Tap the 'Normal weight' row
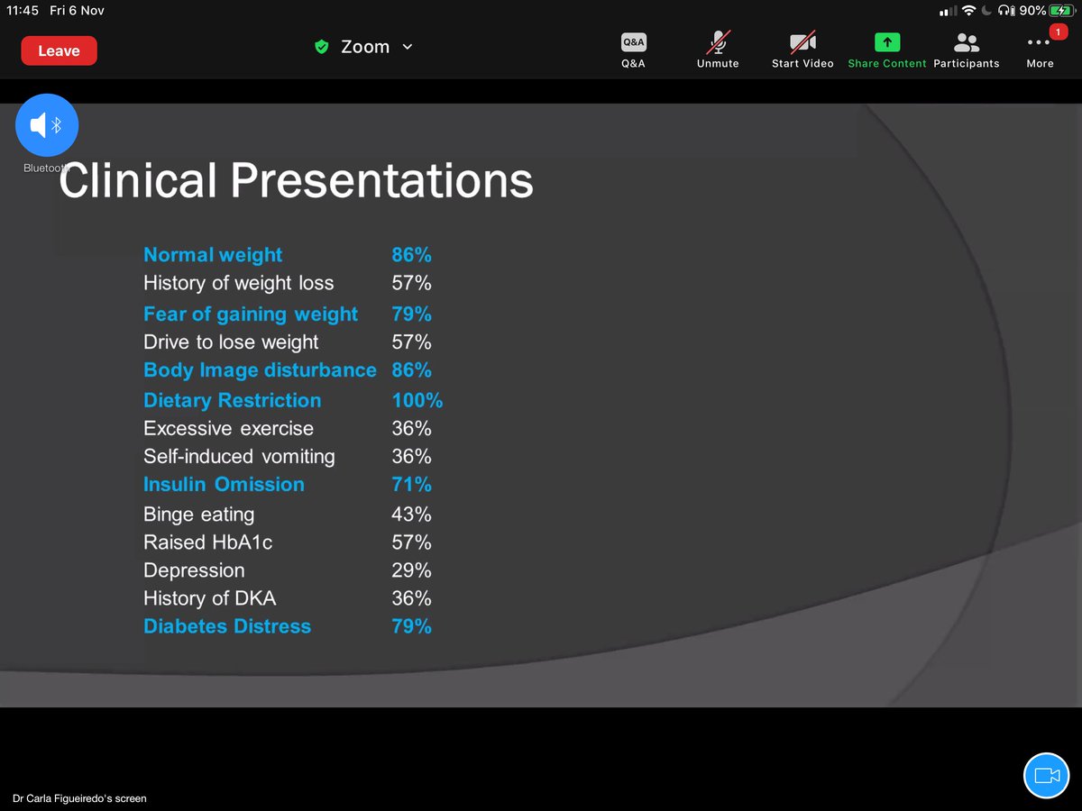Viewport: 1082px width, 811px height. click(x=288, y=255)
